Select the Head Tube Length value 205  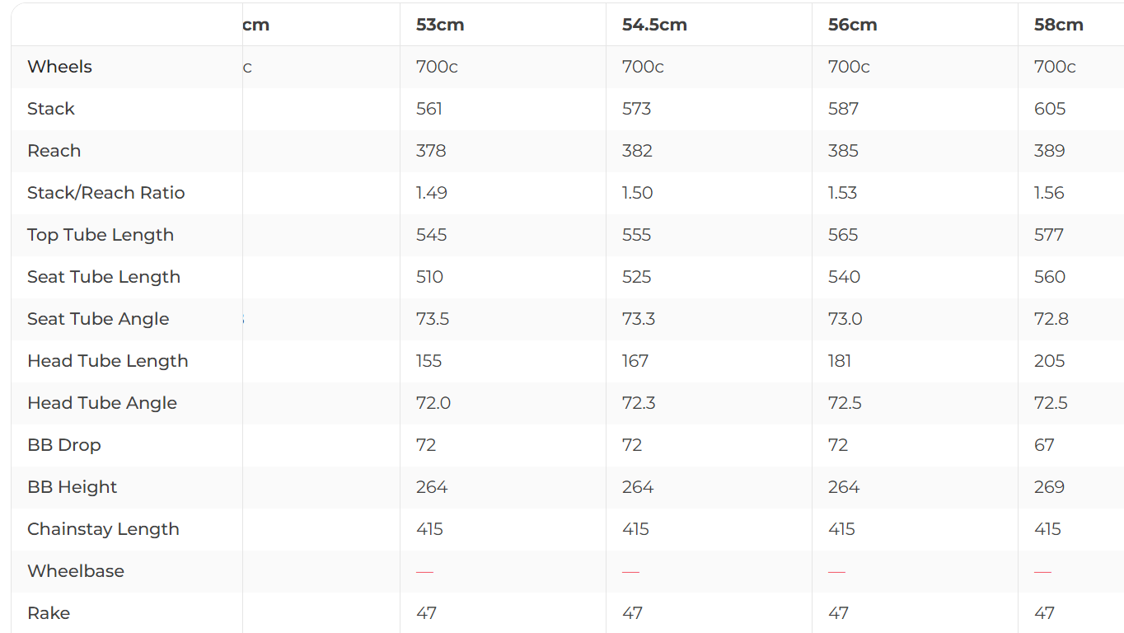(1049, 361)
